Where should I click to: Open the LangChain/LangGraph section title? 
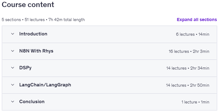pyautogui.click(x=45, y=85)
